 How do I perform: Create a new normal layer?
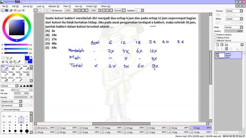(217, 45)
